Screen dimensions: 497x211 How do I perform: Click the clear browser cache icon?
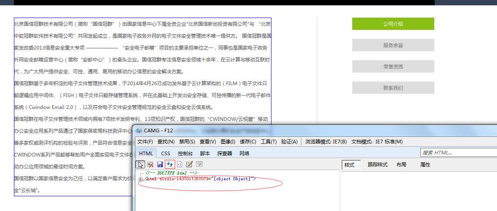point(150,164)
